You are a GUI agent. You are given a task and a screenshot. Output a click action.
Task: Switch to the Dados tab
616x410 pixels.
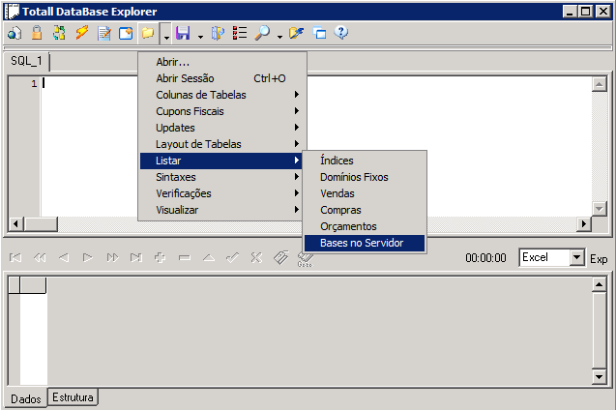pyautogui.click(x=26, y=399)
